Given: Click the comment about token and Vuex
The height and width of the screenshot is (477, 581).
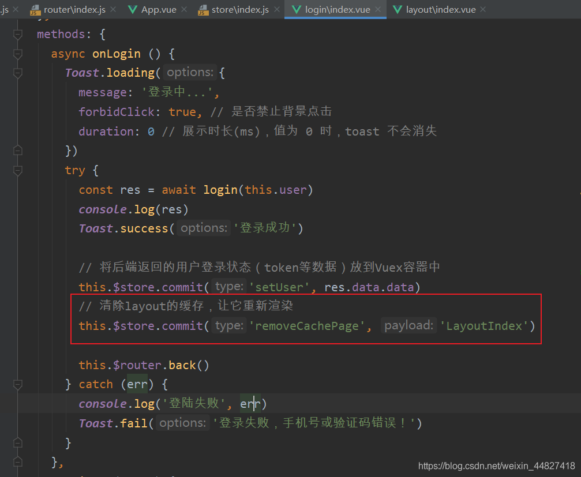Looking at the screenshot, I should coord(260,267).
